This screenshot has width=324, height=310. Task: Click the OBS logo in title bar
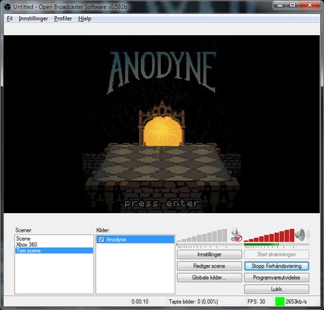7,7
